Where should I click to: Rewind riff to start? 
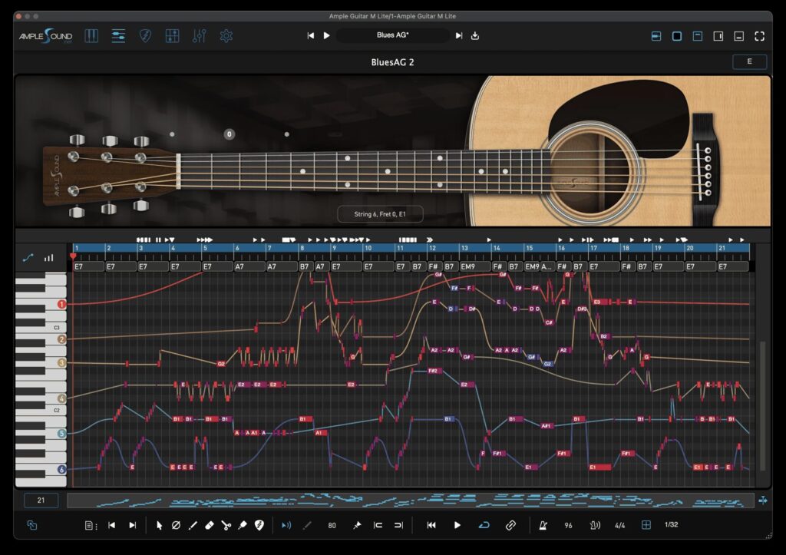[431, 525]
